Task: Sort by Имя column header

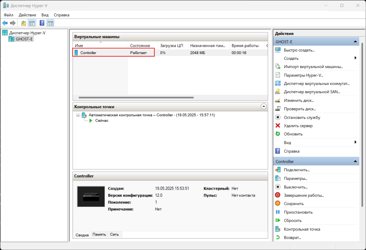Action: click(x=100, y=45)
